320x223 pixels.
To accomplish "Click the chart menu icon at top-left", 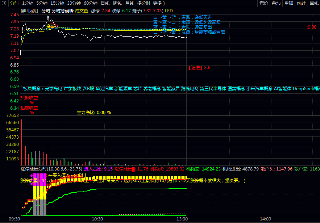I will [4, 3].
